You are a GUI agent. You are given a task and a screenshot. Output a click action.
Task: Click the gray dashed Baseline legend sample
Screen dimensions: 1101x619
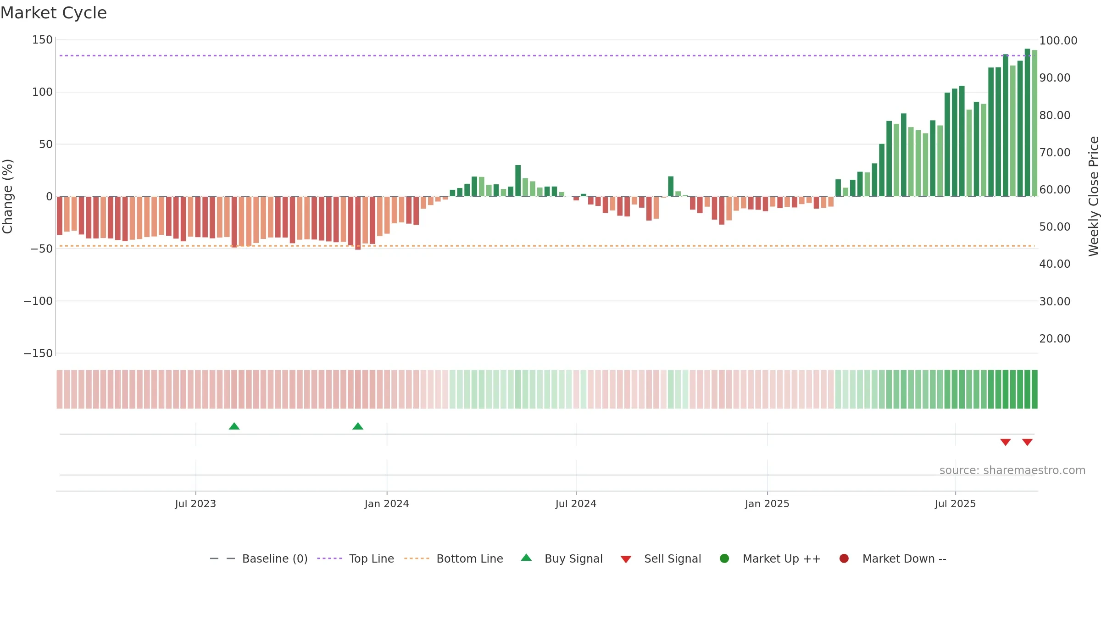(x=222, y=558)
